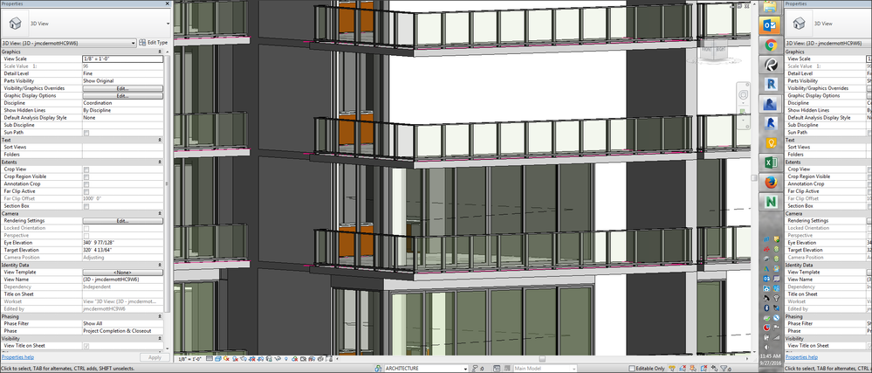The width and height of the screenshot is (872, 373).
Task: Click the navigation wheel on the navigation bar
Action: point(743,96)
